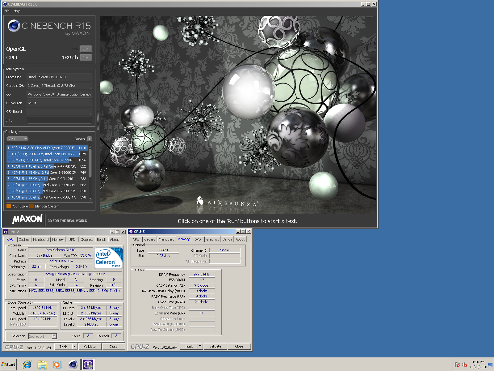Open Graphics tab in right CPU-Z window
Viewport: 494px width, 371px height.
coord(213,239)
